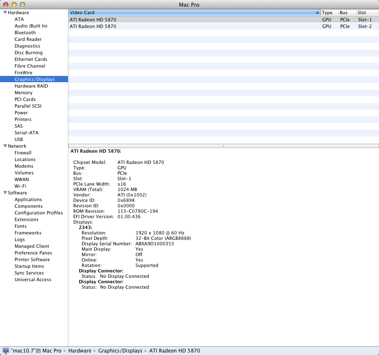Select Printers in the Hardware list
Viewport: 379px width, 355px height.
pos(23,119)
